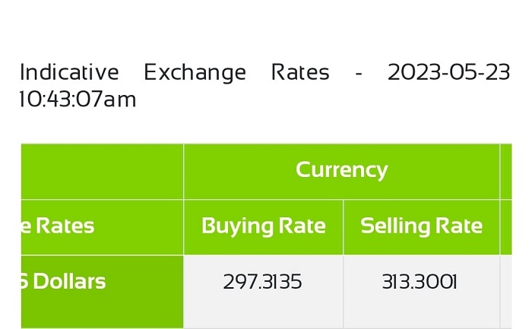The width and height of the screenshot is (532, 329).
Task: Click the Buying Rate header cell
Action: (263, 227)
